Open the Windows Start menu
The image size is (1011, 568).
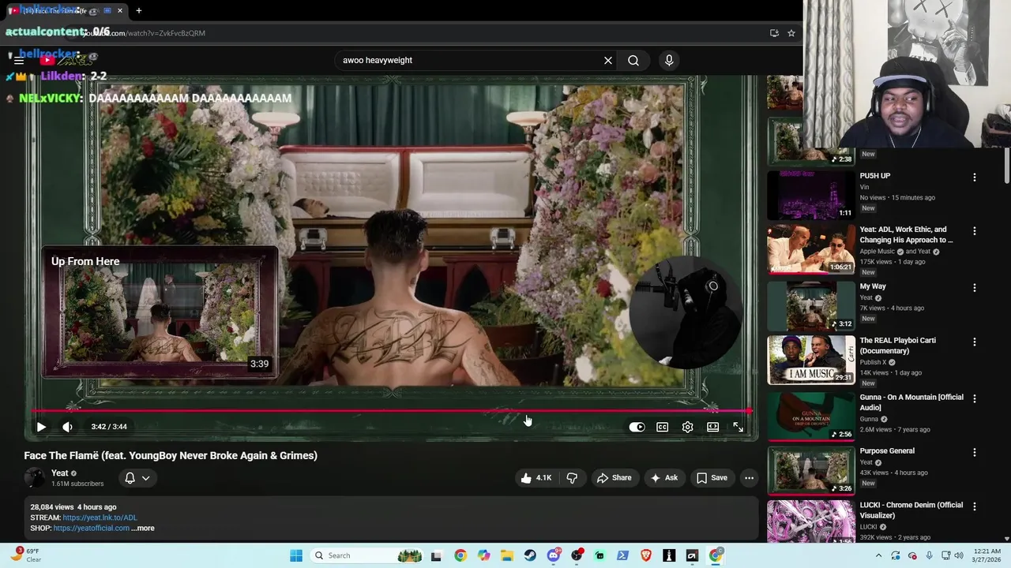coord(296,555)
